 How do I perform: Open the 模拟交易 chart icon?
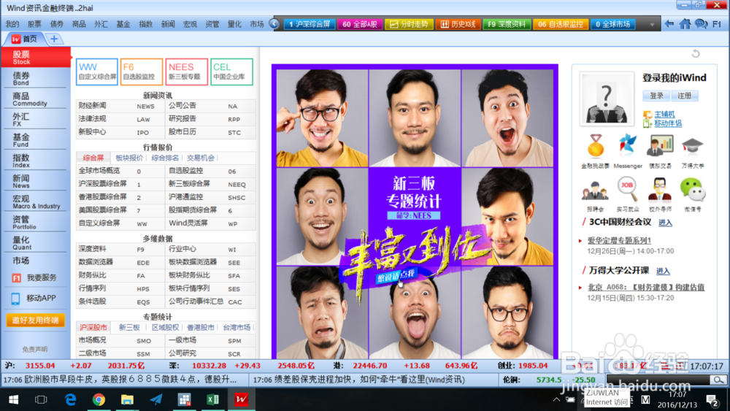[x=660, y=146]
